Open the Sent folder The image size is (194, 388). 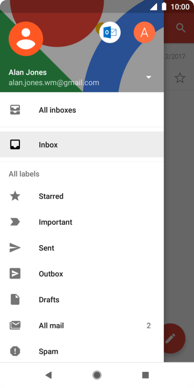point(82,248)
